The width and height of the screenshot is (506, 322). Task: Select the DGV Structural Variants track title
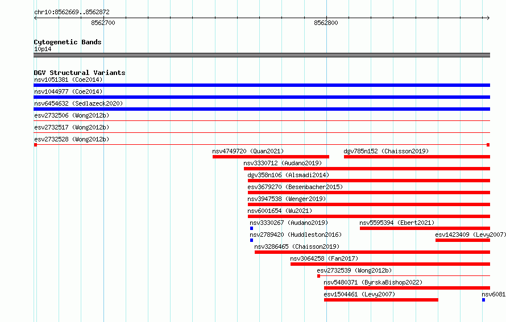(80, 73)
